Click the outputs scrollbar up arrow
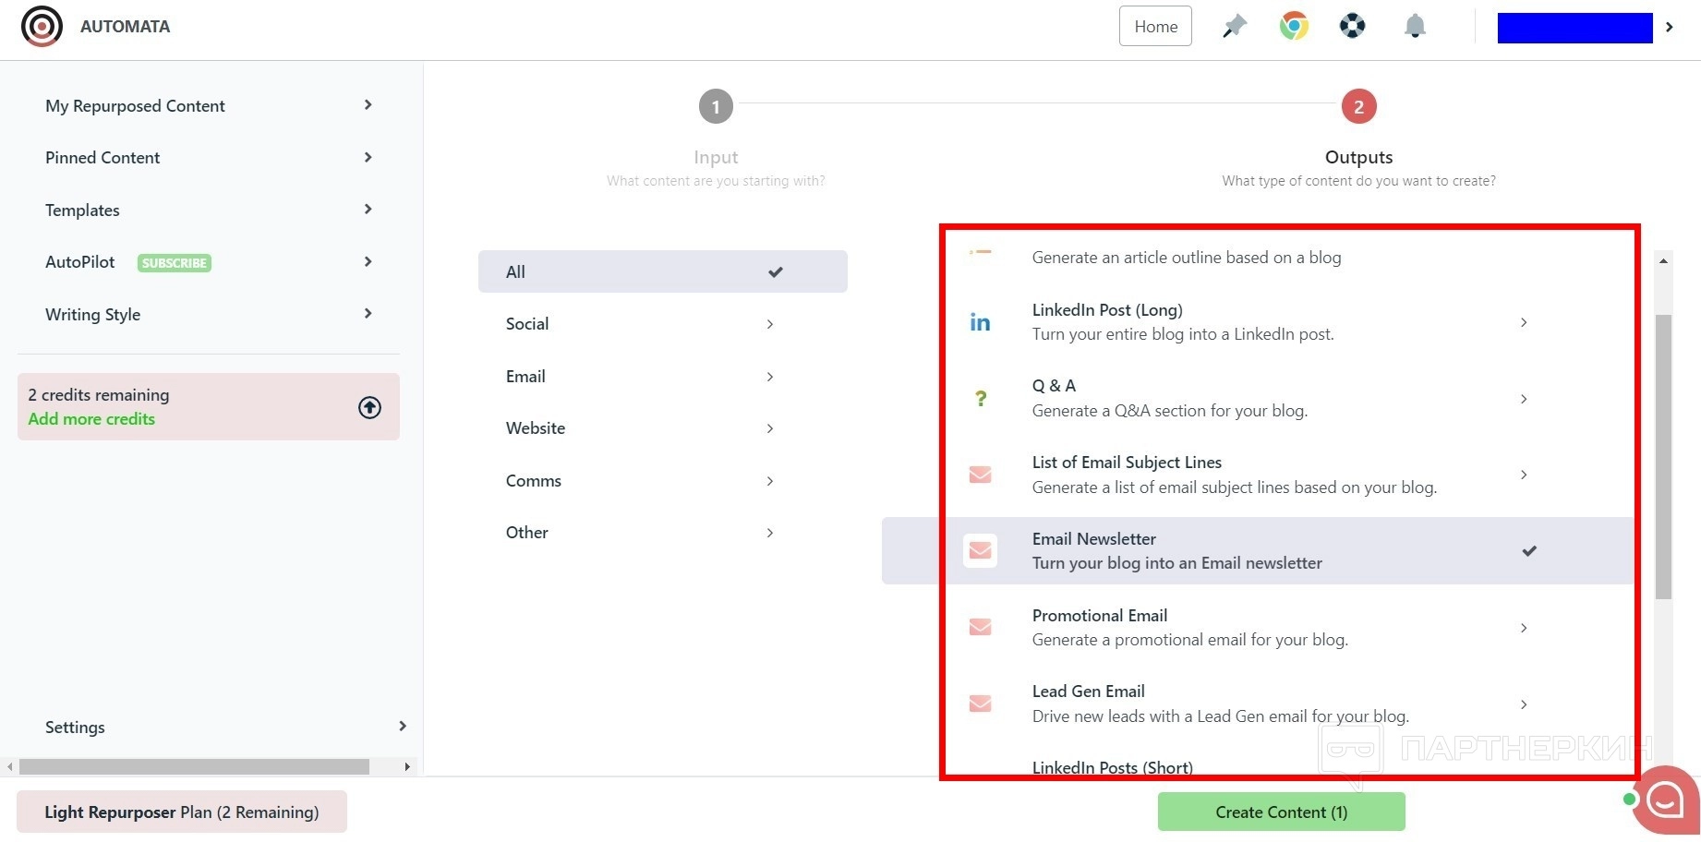The height and width of the screenshot is (842, 1701). (1663, 261)
